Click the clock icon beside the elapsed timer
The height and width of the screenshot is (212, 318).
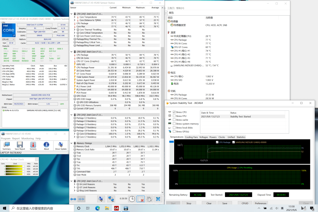point(132,199)
